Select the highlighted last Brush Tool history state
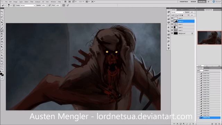Screen dimensions: 222x125 pos(210,117)
